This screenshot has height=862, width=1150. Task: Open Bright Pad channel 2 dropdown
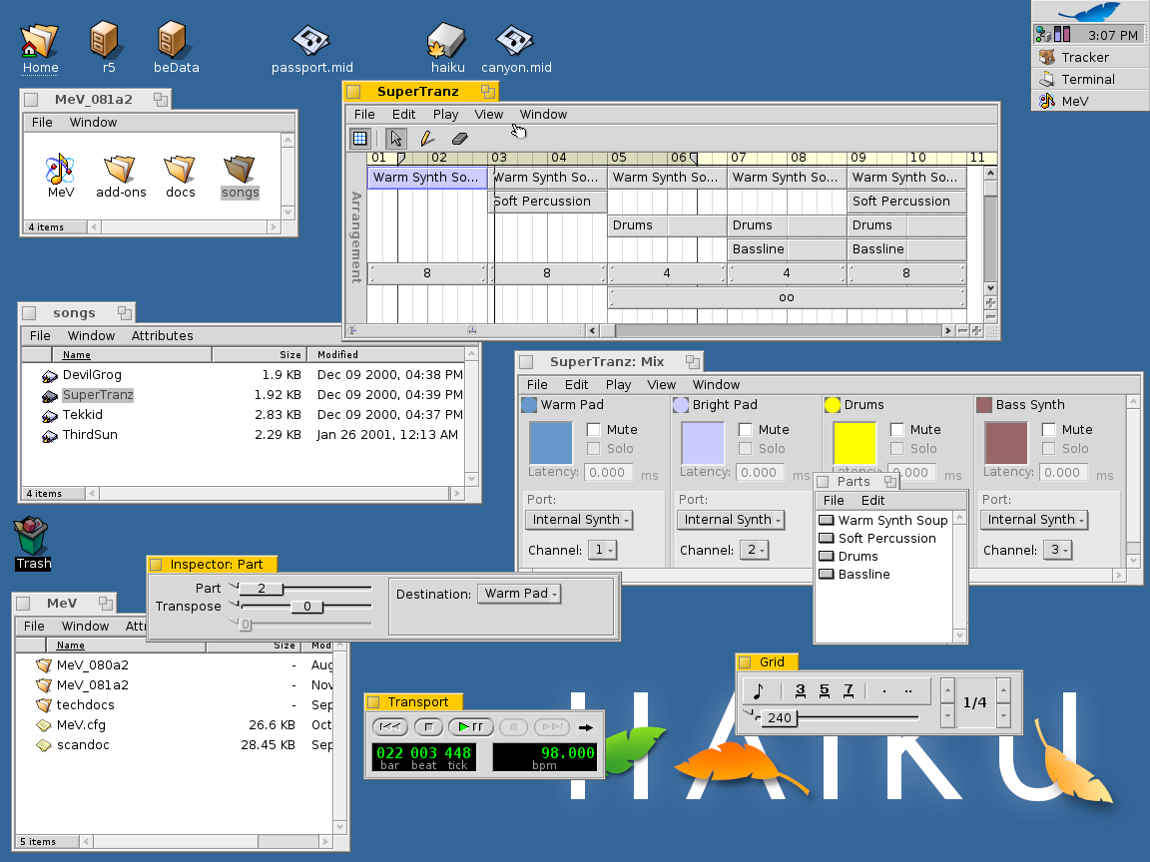coord(755,550)
